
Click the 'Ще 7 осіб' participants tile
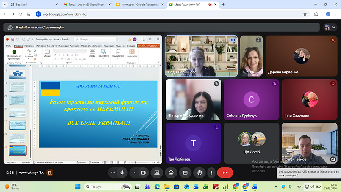[x=251, y=143]
